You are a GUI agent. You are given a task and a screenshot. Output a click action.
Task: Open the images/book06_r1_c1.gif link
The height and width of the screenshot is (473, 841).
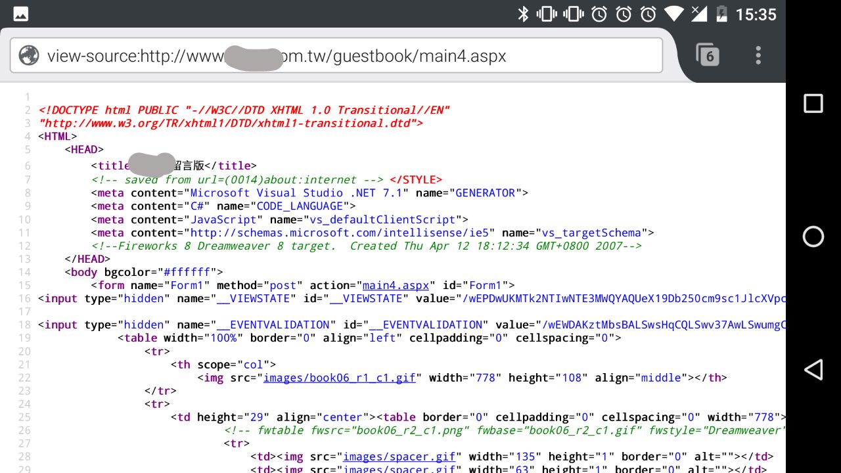tap(339, 378)
